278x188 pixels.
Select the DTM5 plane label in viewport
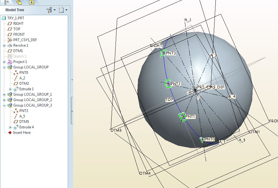[x=116, y=130]
